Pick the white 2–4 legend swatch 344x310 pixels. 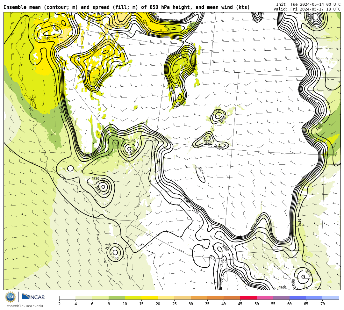[67, 298]
